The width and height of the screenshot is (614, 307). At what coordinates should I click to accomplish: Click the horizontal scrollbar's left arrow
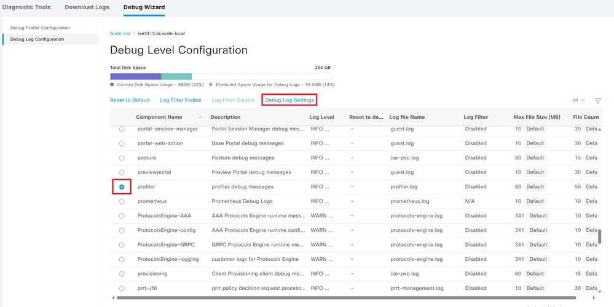pyautogui.click(x=113, y=298)
